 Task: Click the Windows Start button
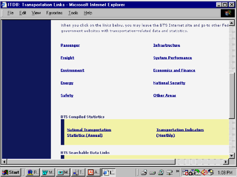pyautogui.click(x=11, y=172)
